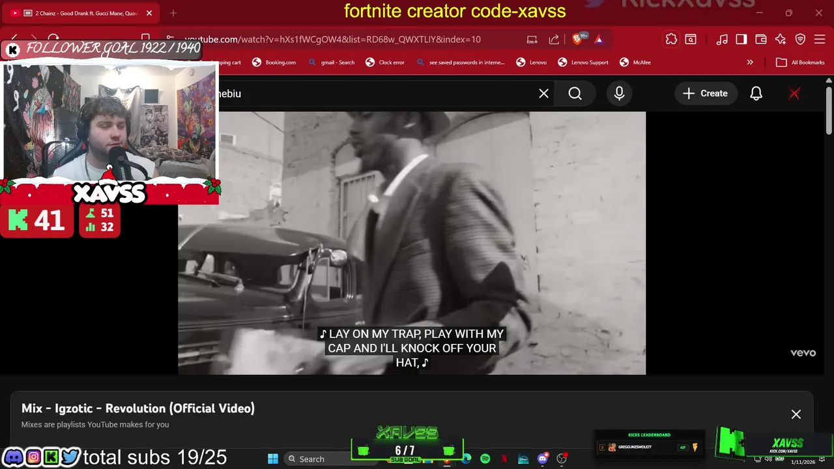
Task: Show hidden bookmarks with double chevron
Action: [750, 63]
